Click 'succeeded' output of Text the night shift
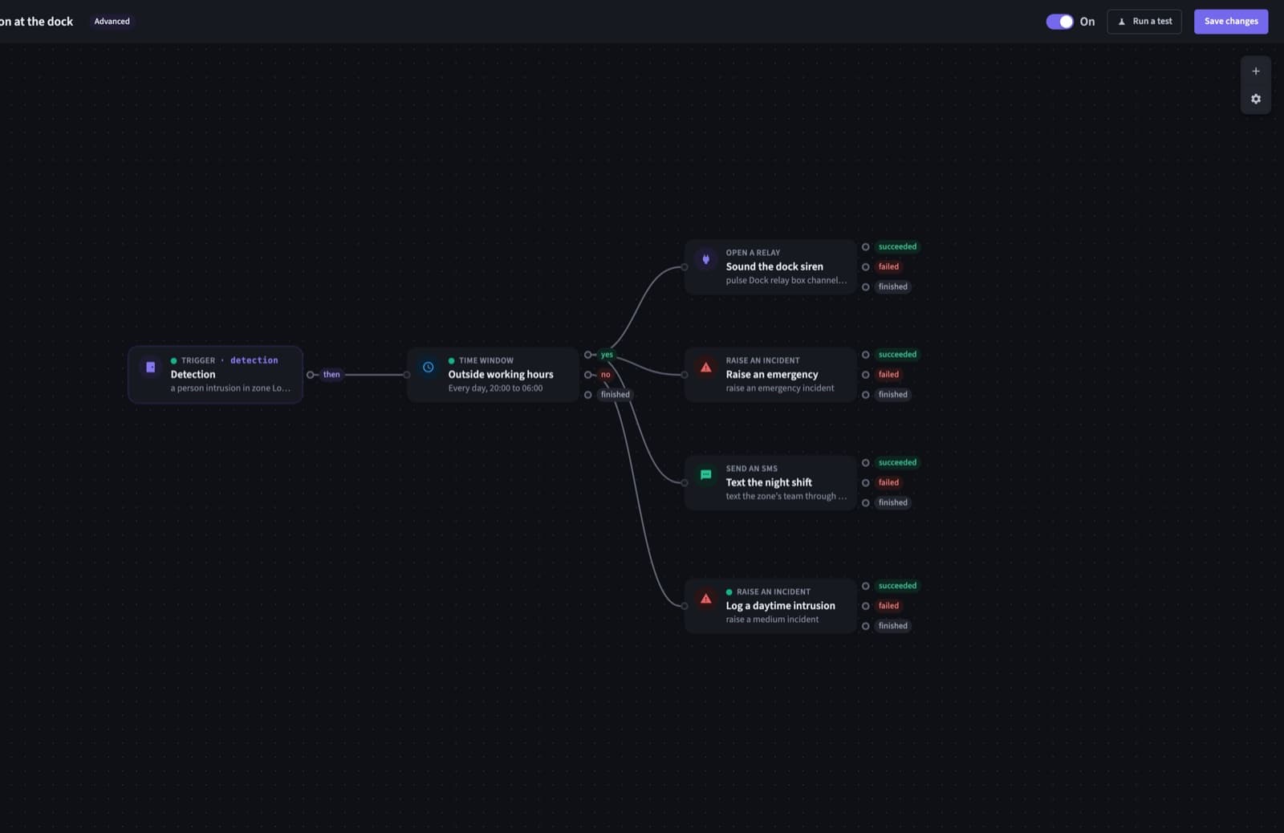 [866, 463]
